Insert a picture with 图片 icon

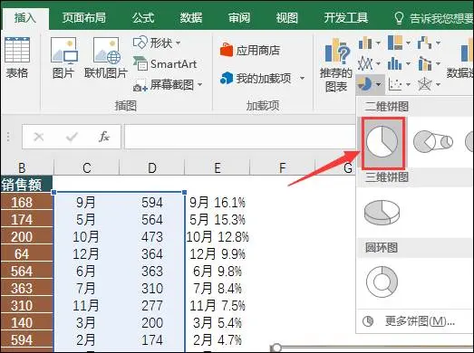(63, 57)
